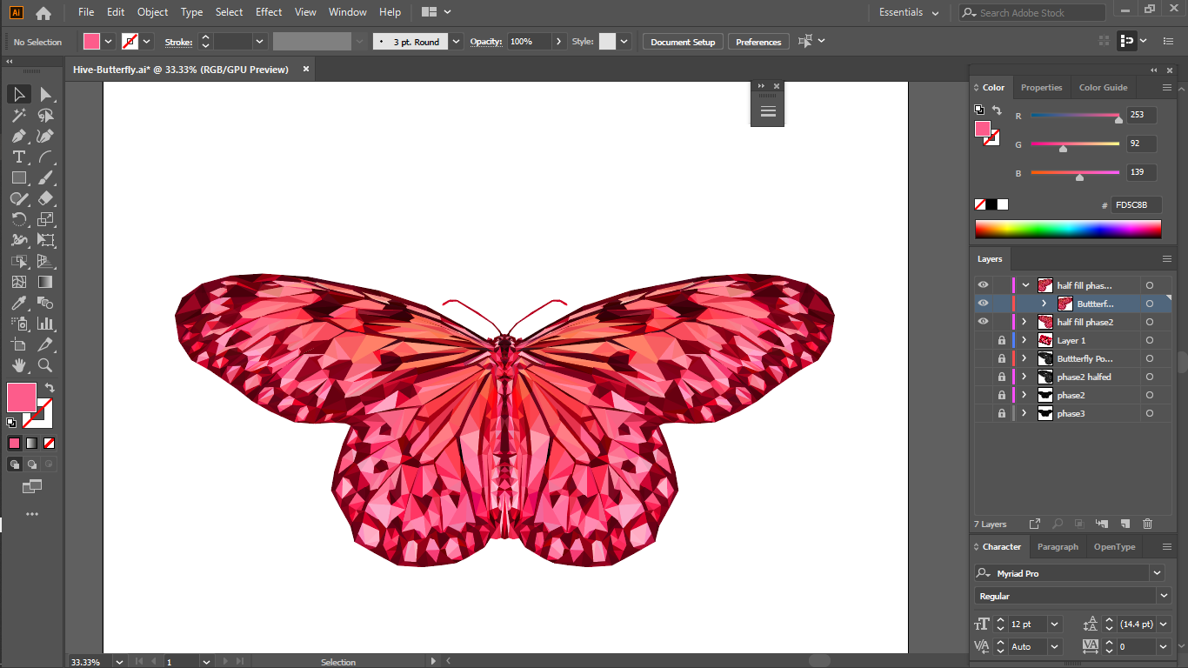This screenshot has height=668, width=1188.
Task: Open the '3 pt. Round' brush dropdown
Action: tap(457, 42)
